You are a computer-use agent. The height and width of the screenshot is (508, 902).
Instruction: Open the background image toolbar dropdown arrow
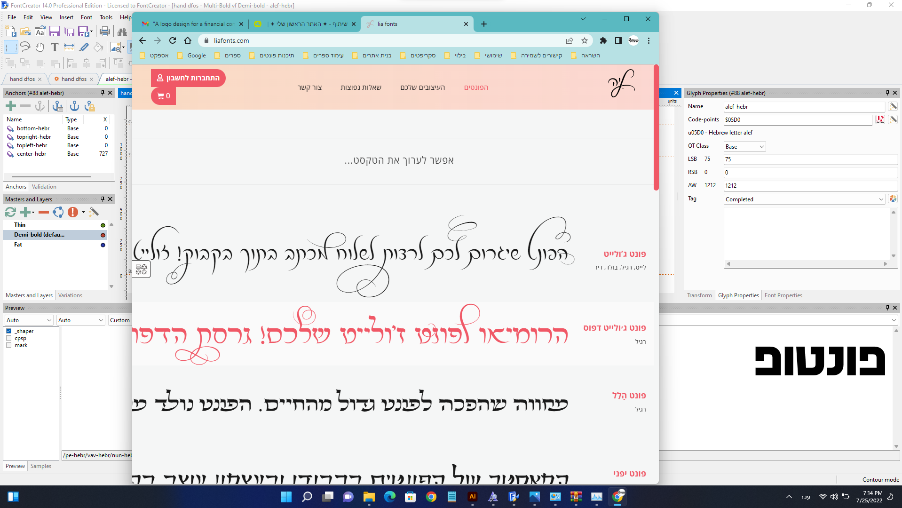point(123,47)
